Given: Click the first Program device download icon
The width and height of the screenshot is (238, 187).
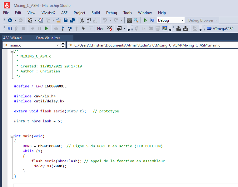Looking at the screenshot, I should pyautogui.click(x=179, y=28).
